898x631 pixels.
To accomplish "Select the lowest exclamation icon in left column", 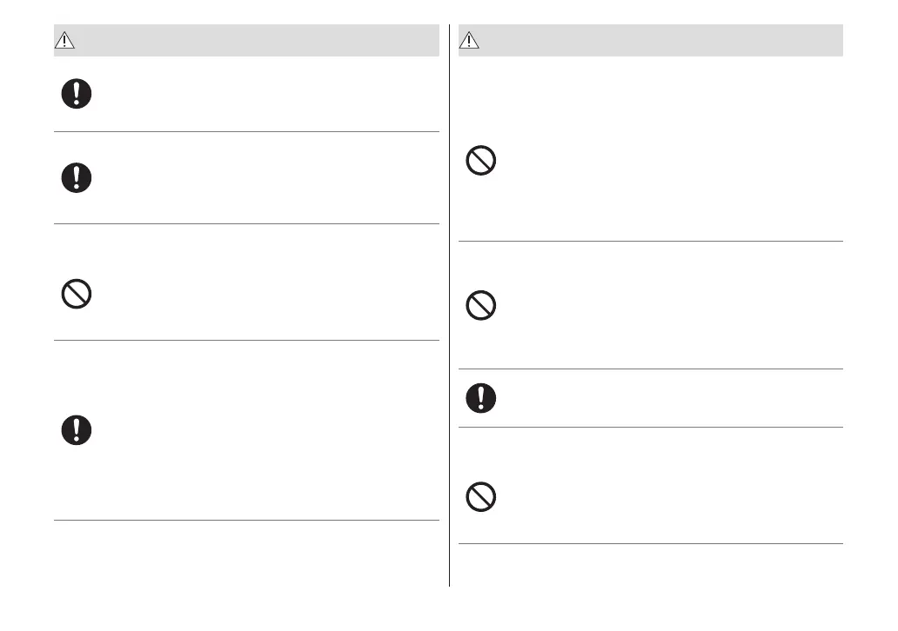I will [77, 429].
